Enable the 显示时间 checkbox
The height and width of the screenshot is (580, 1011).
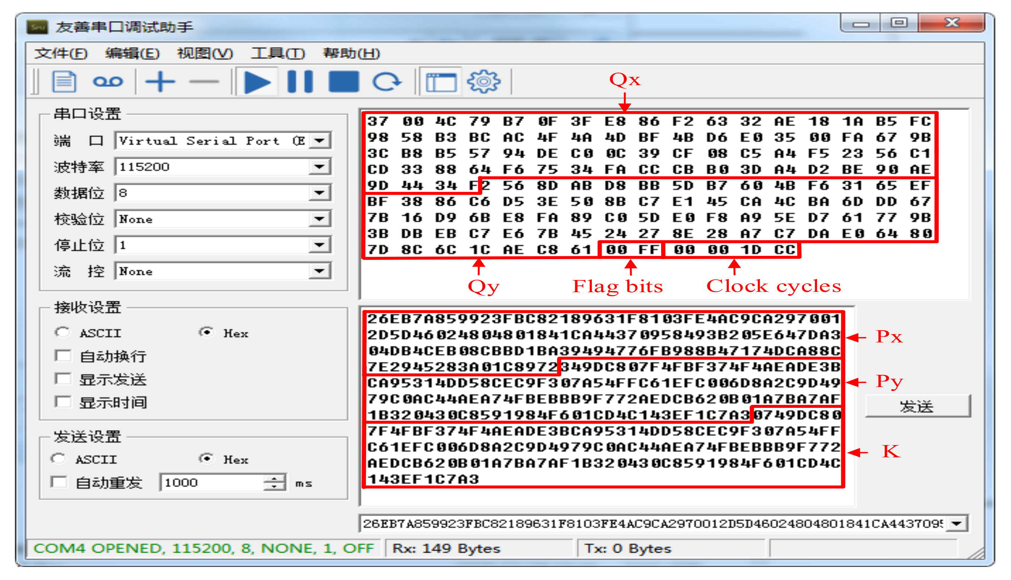click(x=63, y=402)
